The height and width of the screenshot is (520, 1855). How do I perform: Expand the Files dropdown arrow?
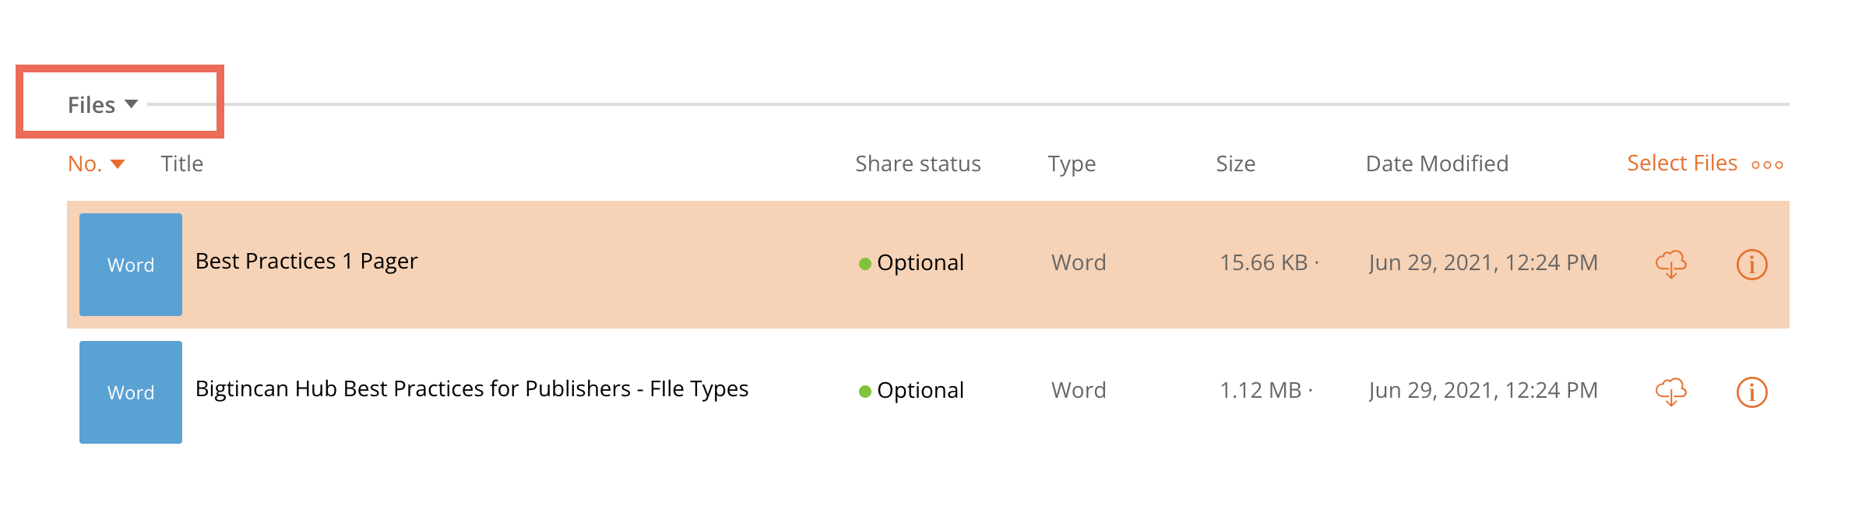click(132, 104)
